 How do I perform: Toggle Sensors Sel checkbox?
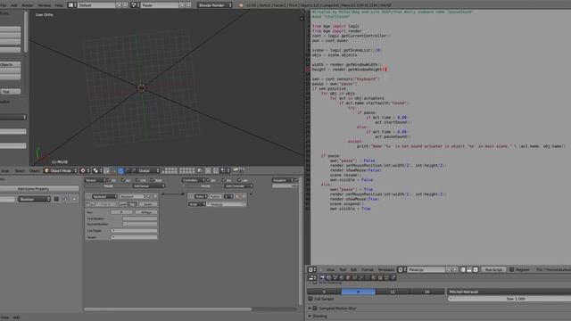point(109,180)
